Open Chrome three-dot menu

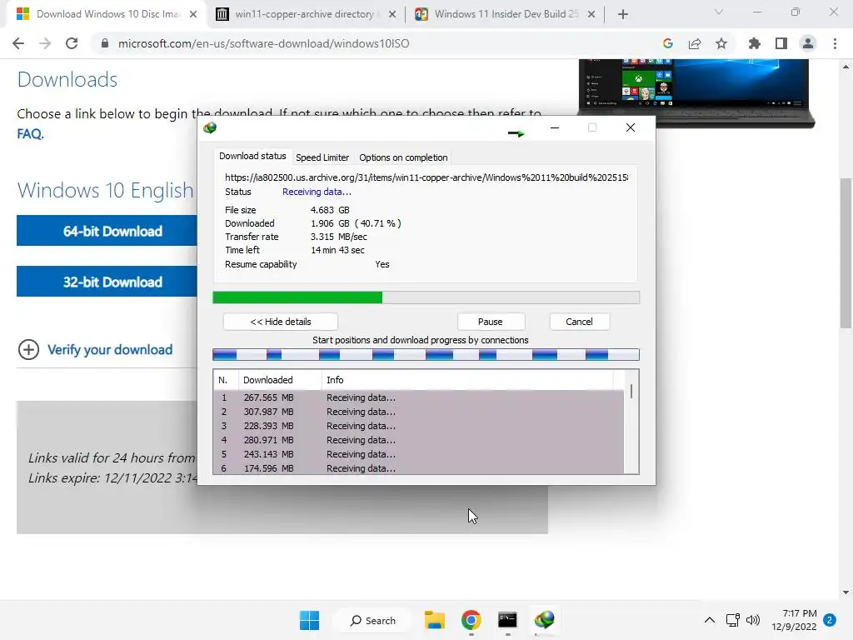tap(835, 43)
